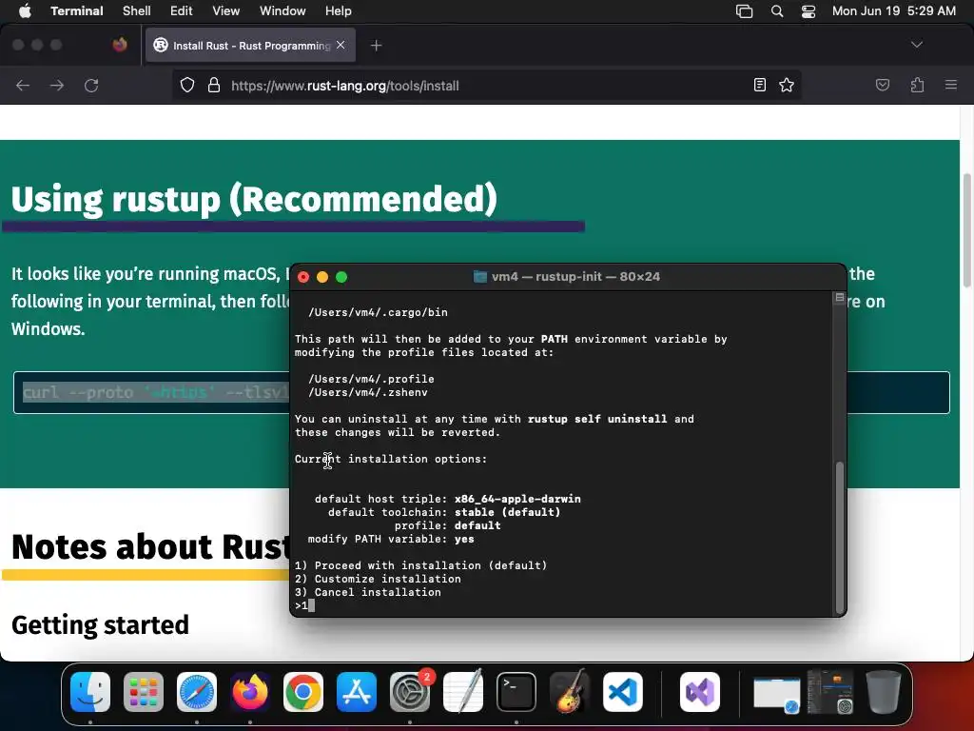This screenshot has width=974, height=731.
Task: Click 'x86_64-apple-darwin' text in Terminal
Action: [517, 499]
